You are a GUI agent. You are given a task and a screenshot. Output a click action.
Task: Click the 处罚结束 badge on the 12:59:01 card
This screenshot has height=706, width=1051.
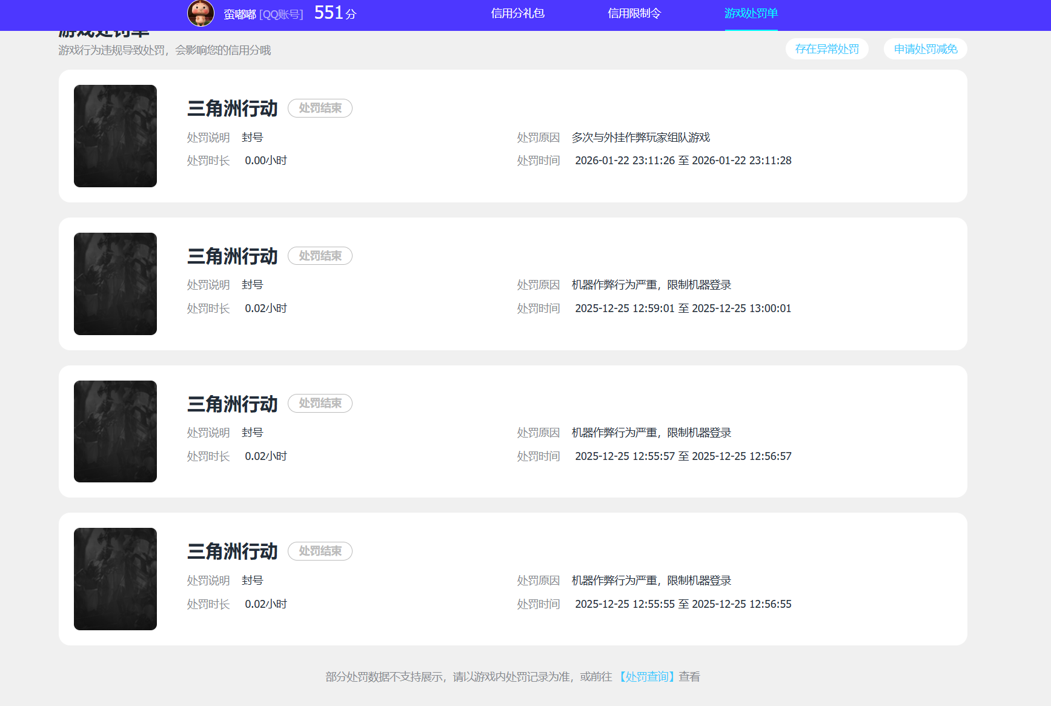click(x=320, y=256)
